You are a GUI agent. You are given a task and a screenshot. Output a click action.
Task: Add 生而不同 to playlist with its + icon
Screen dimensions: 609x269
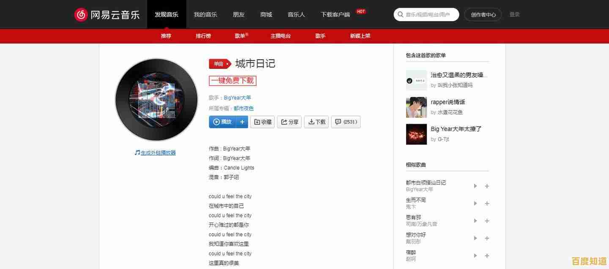pyautogui.click(x=487, y=203)
